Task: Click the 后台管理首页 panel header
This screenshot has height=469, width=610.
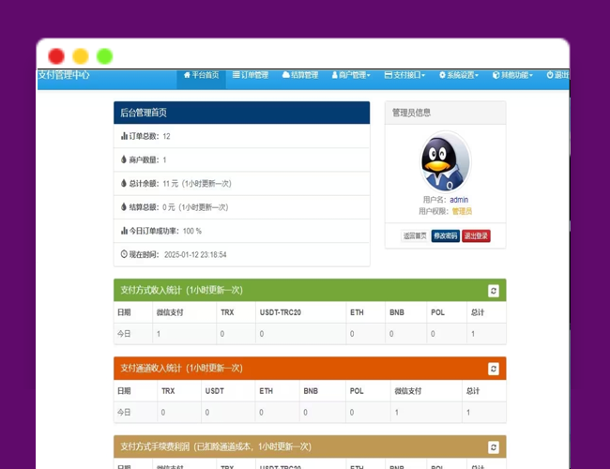Action: [241, 113]
